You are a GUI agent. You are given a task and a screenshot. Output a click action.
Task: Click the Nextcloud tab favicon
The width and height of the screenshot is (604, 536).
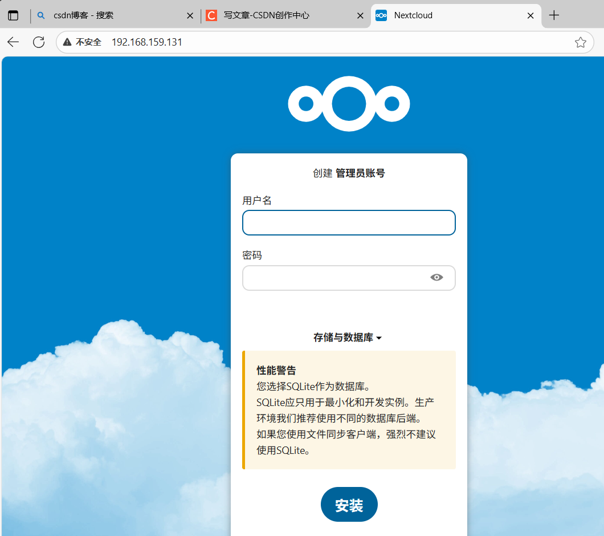pyautogui.click(x=381, y=15)
